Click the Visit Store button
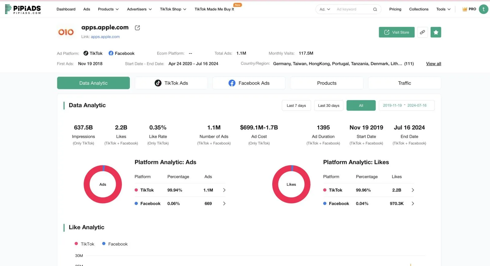The height and width of the screenshot is (266, 490). (396, 32)
